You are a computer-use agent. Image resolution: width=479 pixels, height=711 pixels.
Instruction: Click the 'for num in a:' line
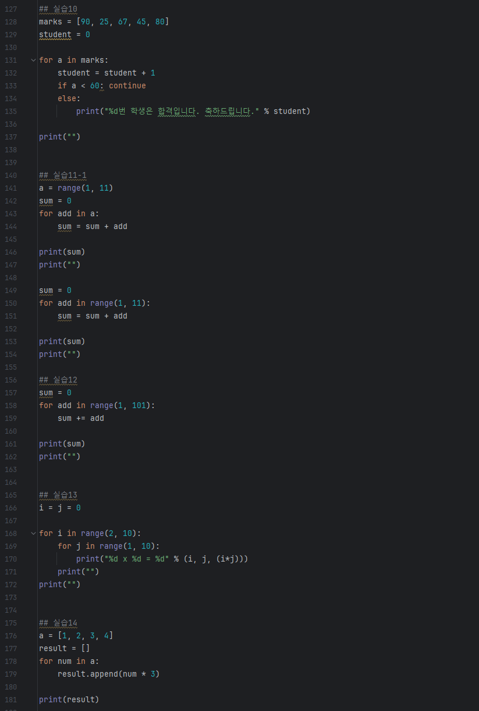click(69, 661)
